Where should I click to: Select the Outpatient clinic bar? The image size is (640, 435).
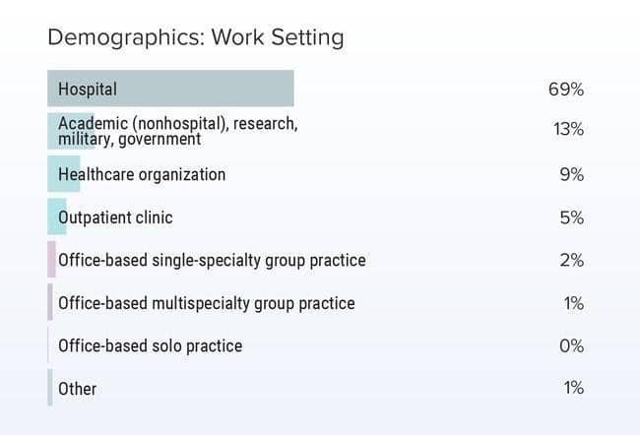click(57, 217)
